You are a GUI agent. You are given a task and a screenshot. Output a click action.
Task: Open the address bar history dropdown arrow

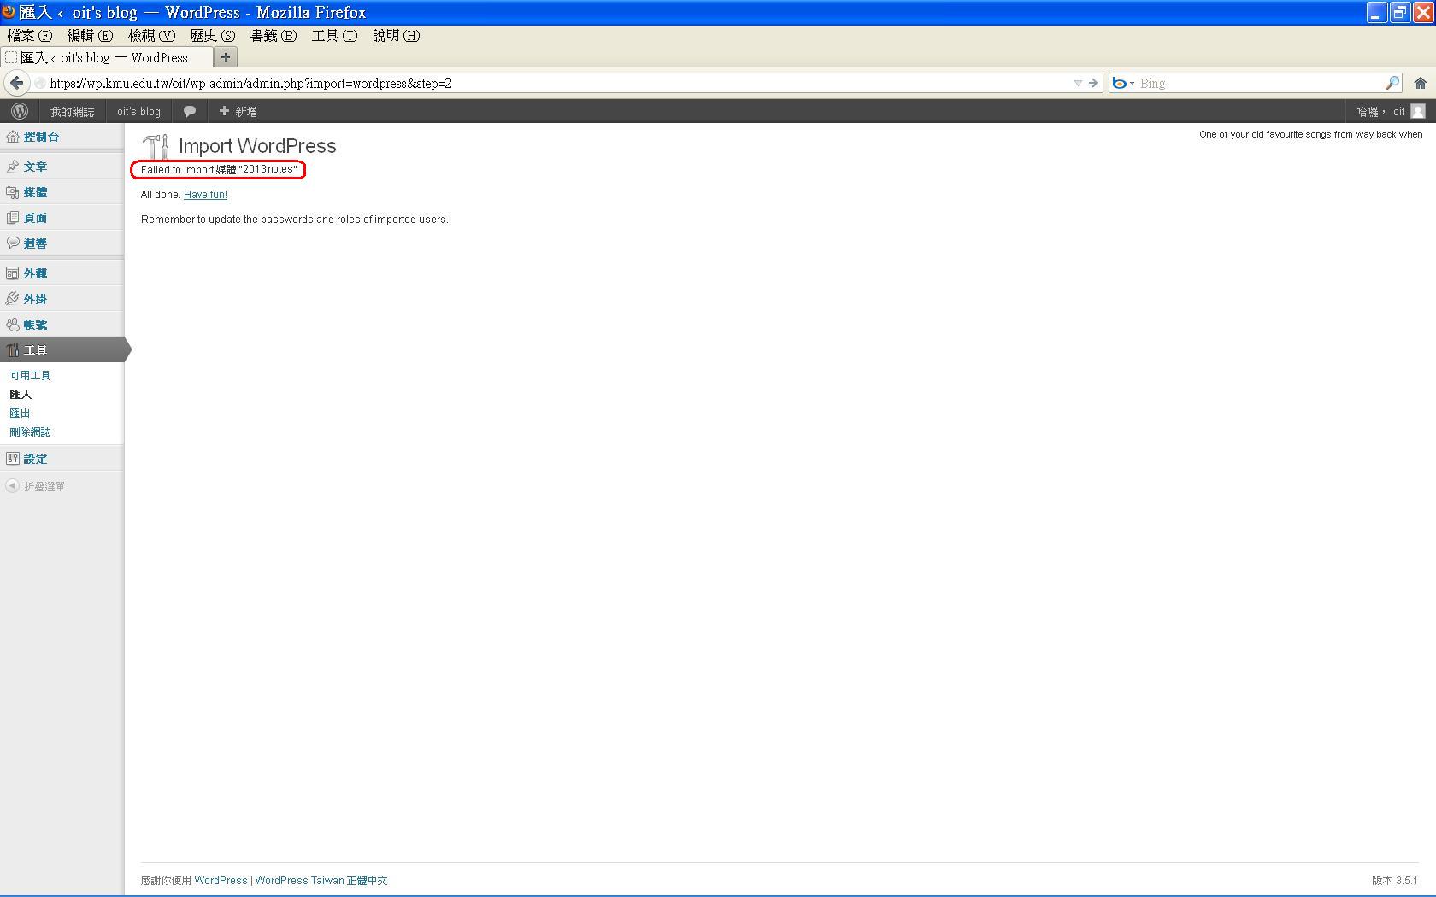click(x=1078, y=83)
